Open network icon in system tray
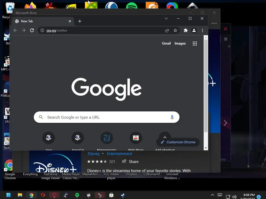Image resolution: width=266 pixels, height=199 pixels. click(228, 197)
